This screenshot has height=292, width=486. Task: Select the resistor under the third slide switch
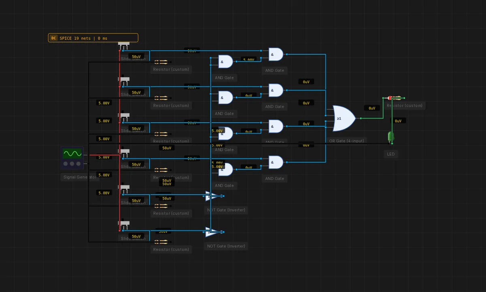coord(161,134)
